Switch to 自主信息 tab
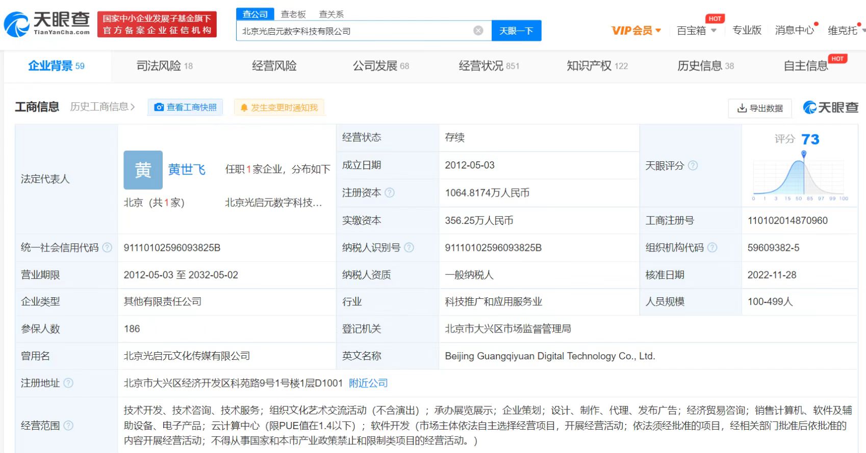The width and height of the screenshot is (866, 453). 806,66
